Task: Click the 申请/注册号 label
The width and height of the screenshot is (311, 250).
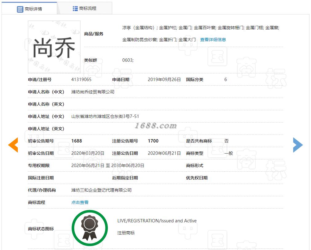Action: click(40, 80)
